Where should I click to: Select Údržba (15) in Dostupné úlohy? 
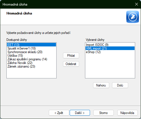click(x=31, y=56)
